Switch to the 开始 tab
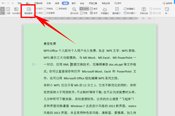 20,3
